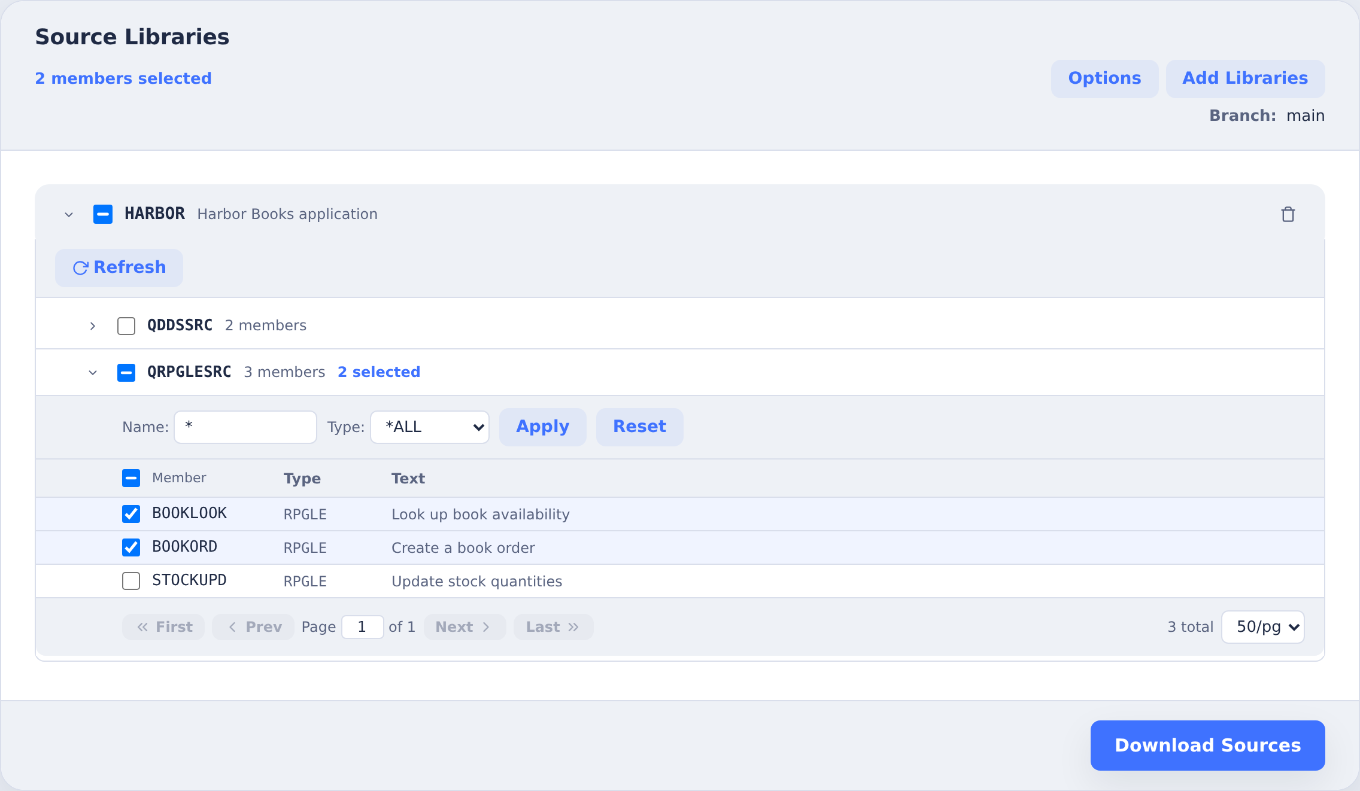This screenshot has width=1360, height=791.
Task: Uncheck the BOOKLOOK member
Action: 131,514
